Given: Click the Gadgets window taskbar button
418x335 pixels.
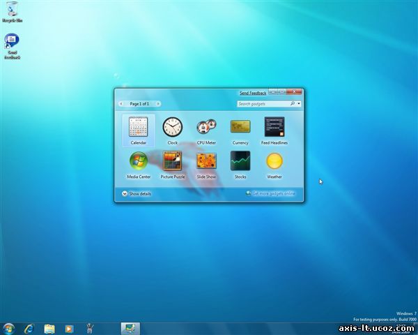Looking at the screenshot, I should coord(130,329).
